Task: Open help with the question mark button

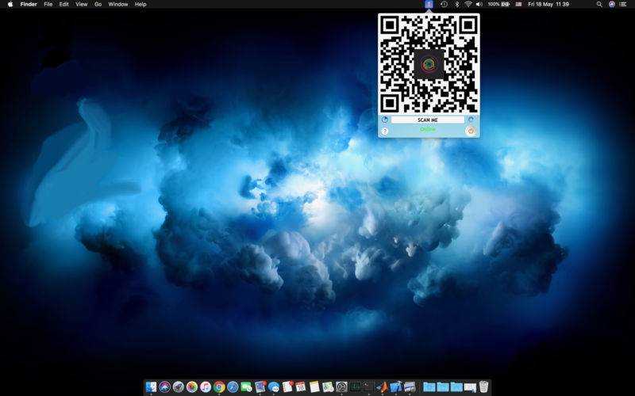Action: pyautogui.click(x=385, y=131)
